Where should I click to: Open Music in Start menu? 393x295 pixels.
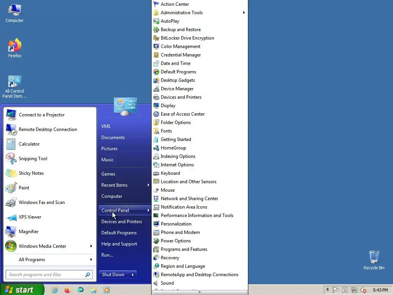pyautogui.click(x=107, y=160)
